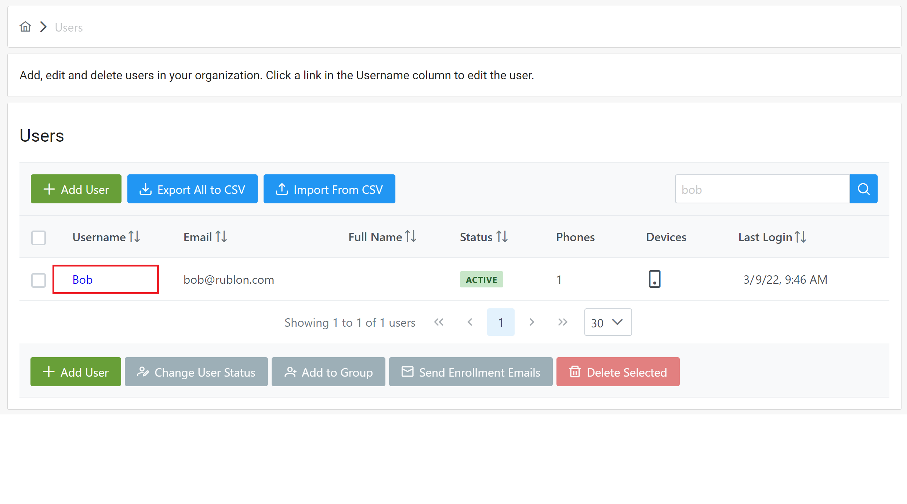Go to first page double-chevron
The height and width of the screenshot is (504, 907).
point(439,322)
